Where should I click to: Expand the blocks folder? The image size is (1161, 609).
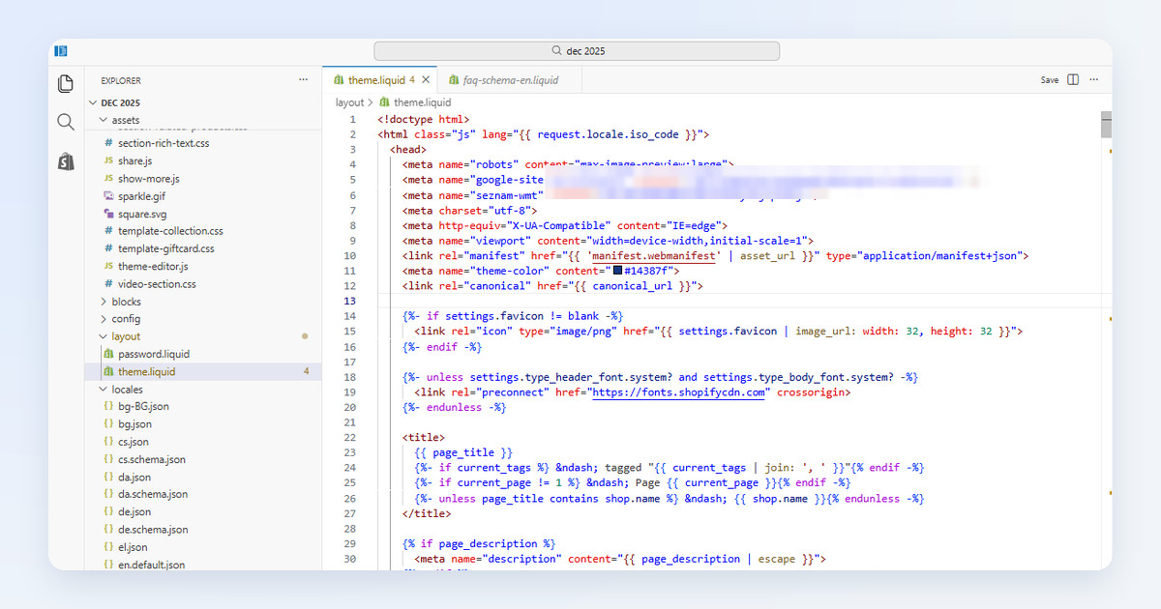point(126,302)
